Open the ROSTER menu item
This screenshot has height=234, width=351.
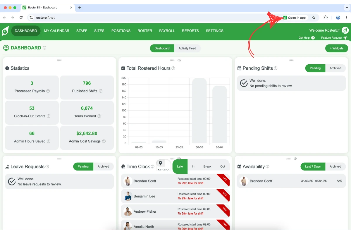point(145,31)
